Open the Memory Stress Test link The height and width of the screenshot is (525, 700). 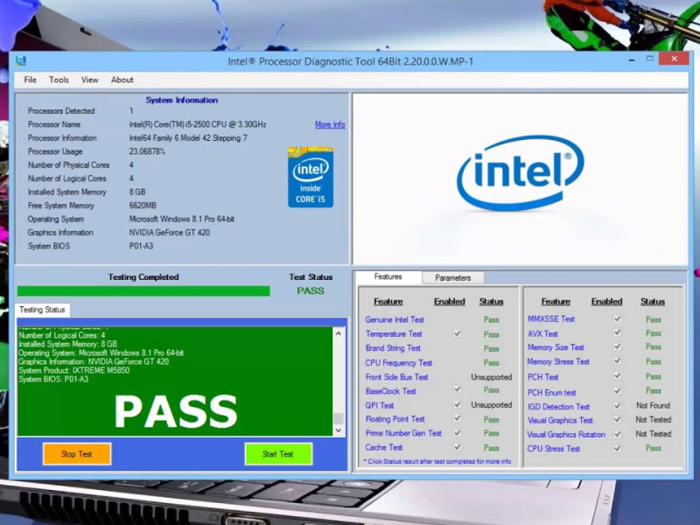coord(558,361)
